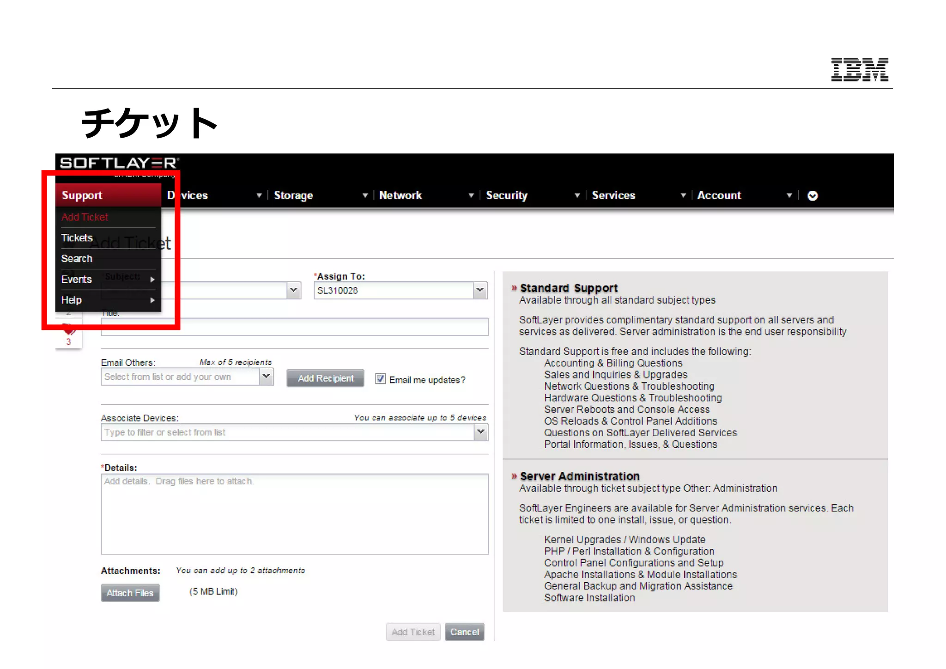The image size is (946, 669).
Task: Open the Security menu arrow
Action: click(x=577, y=195)
